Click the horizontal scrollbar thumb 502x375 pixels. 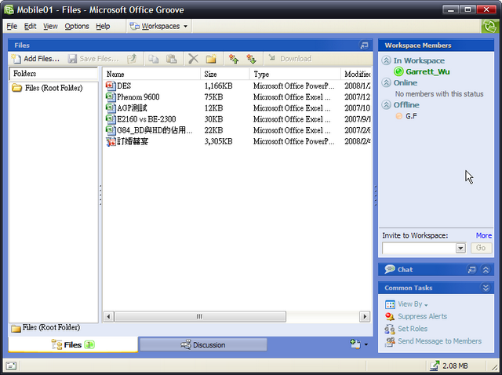point(200,317)
